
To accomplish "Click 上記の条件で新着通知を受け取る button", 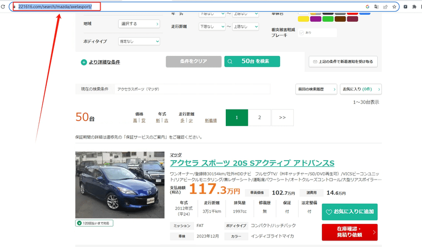I will tap(343, 62).
